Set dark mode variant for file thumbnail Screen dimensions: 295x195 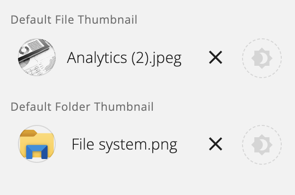point(262,58)
